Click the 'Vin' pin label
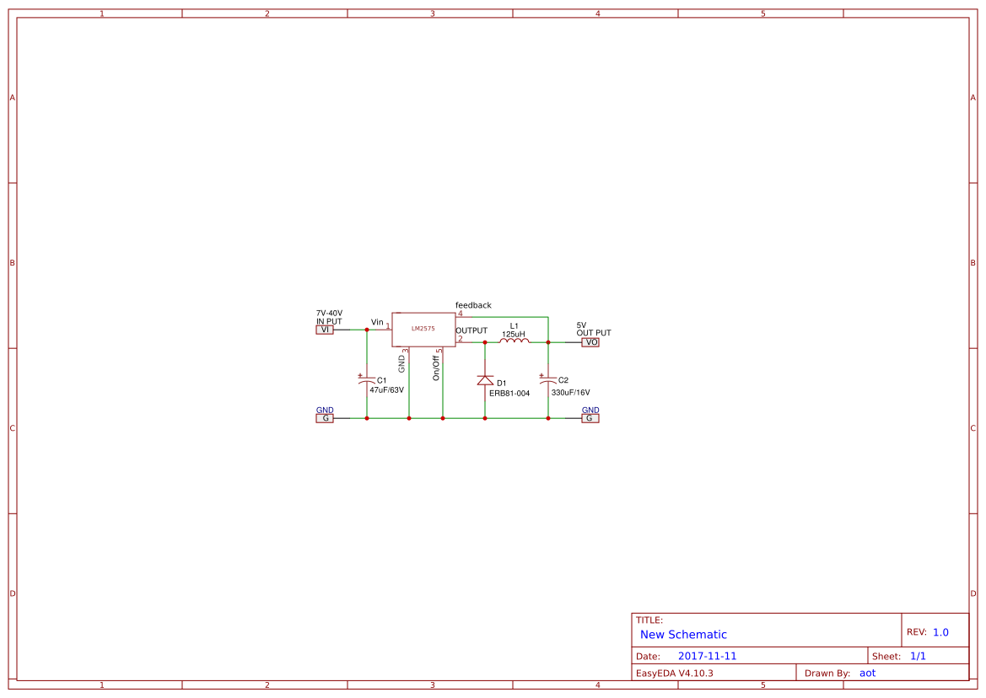The image size is (986, 698). tap(377, 322)
